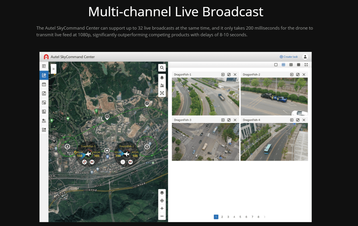358x226 pixels.
Task: Click the aircraft takeoff icon on map
Action: 162,85
